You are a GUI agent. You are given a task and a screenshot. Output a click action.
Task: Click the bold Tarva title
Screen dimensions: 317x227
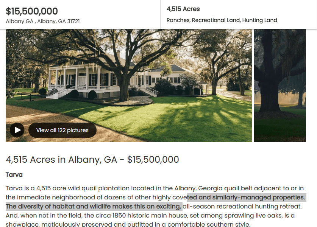14,174
